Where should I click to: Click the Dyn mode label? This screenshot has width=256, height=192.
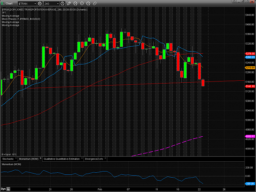(3, 189)
